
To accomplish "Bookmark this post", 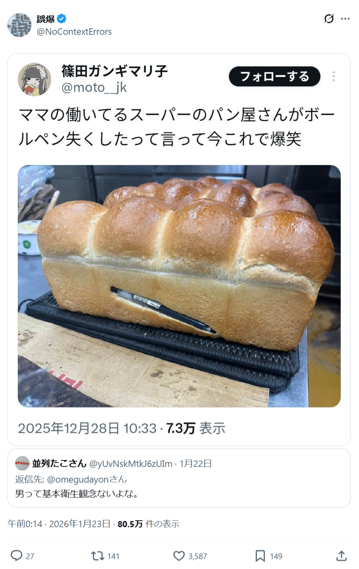I will tap(260, 556).
